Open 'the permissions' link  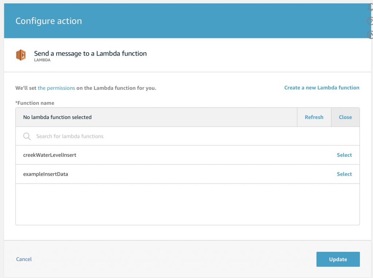pos(56,88)
